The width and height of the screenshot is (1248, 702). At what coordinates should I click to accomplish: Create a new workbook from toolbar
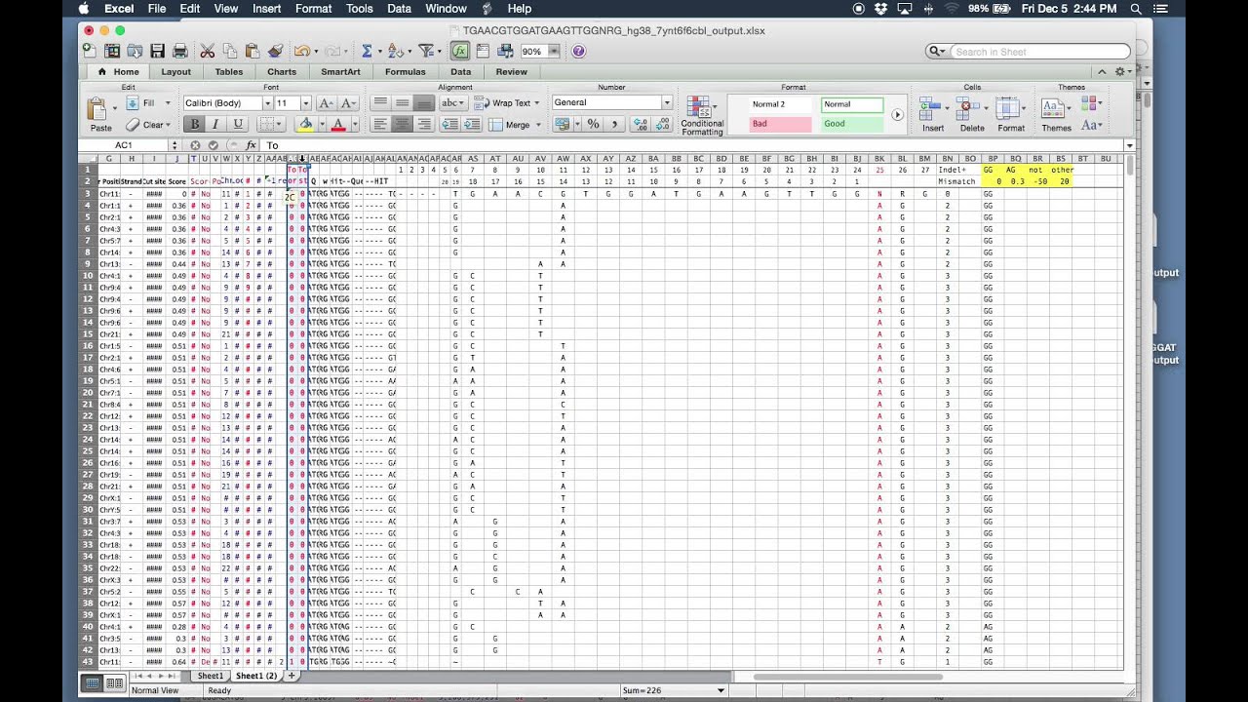tap(91, 51)
